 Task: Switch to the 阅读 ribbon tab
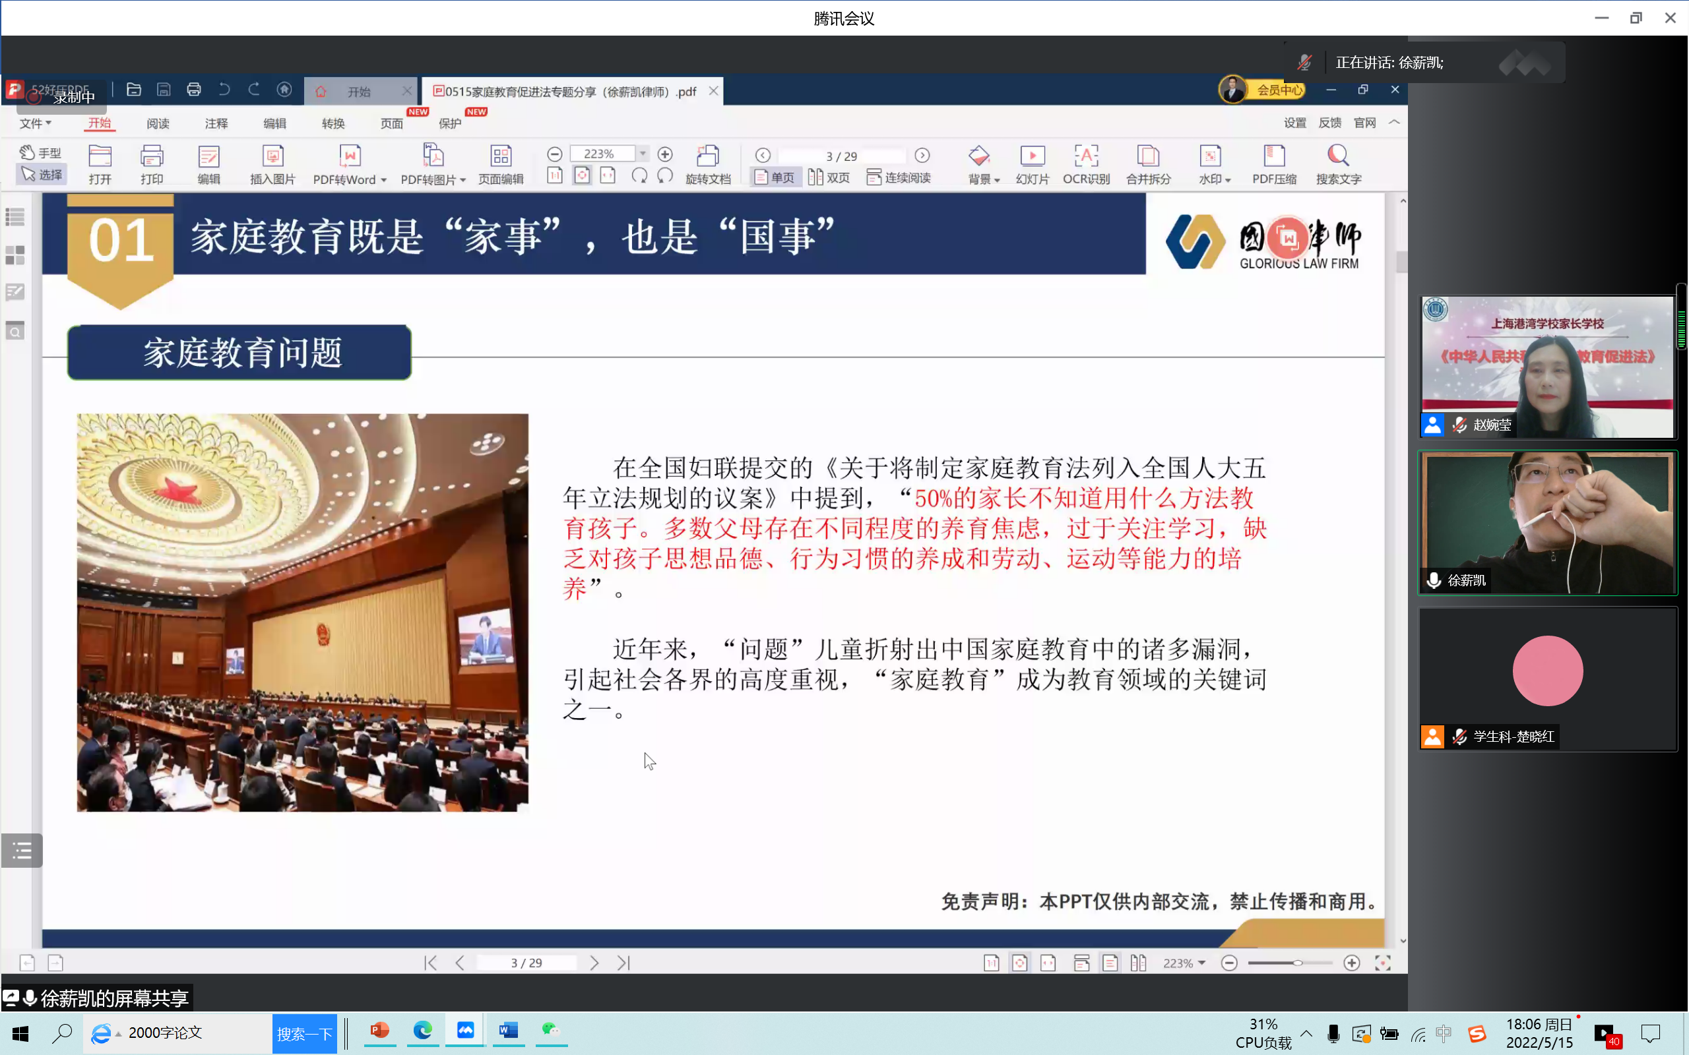[158, 123]
